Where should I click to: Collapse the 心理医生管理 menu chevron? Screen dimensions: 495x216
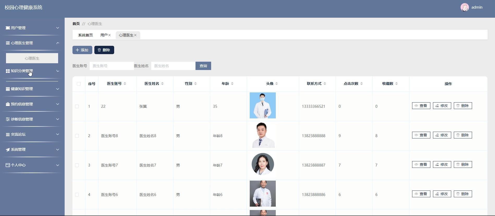[58, 43]
